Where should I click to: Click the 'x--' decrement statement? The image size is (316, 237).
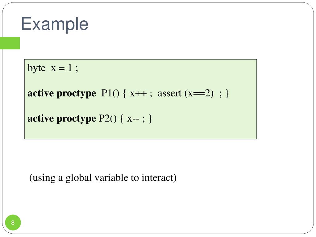pyautogui.click(x=133, y=119)
